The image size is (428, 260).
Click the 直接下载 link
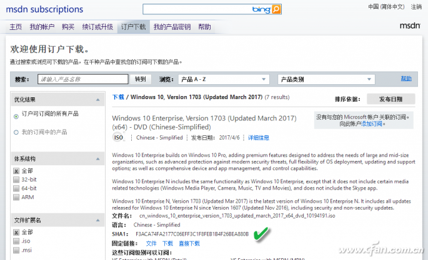tap(189, 243)
